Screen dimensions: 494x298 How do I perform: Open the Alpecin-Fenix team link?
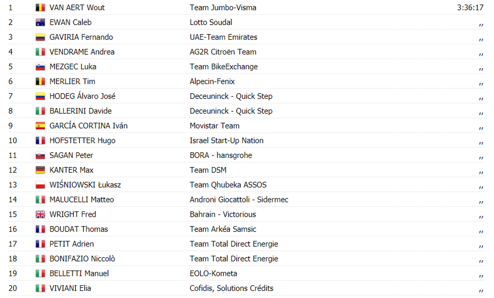pyautogui.click(x=212, y=81)
